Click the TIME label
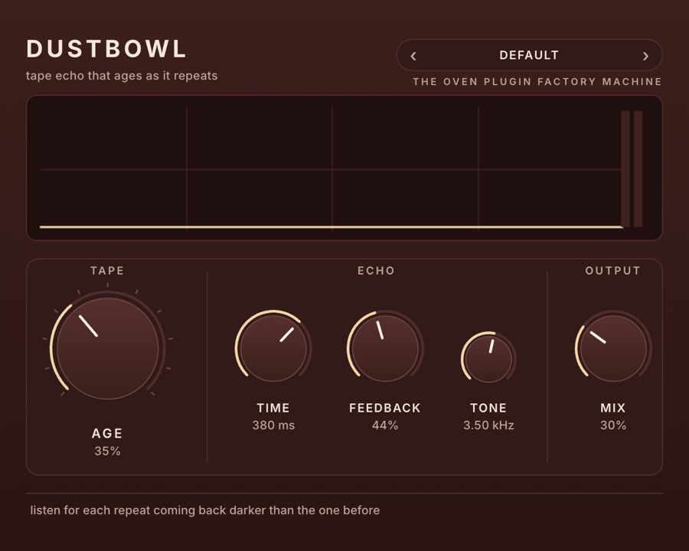Viewport: 689px width, 551px height. point(273,408)
